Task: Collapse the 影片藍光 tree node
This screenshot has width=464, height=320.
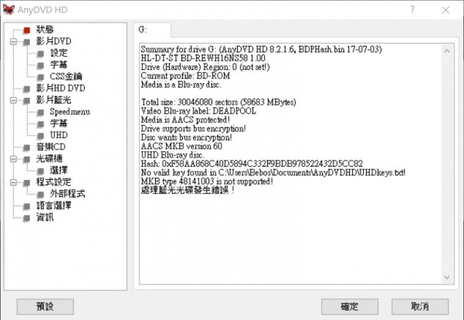Action: [12, 100]
